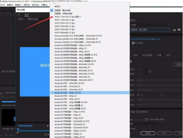Click the save preset icon beside preset dropdown
183x138 pixels.
pos(175,30)
